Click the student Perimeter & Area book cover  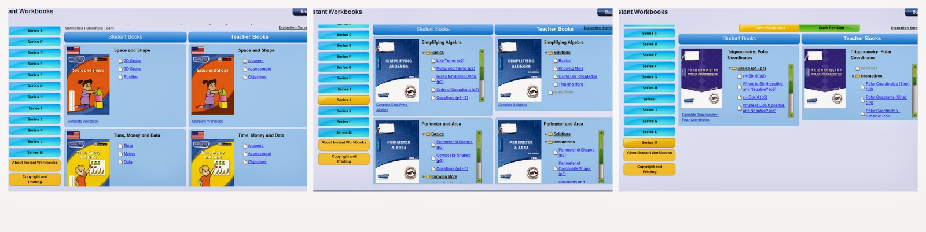(x=397, y=152)
